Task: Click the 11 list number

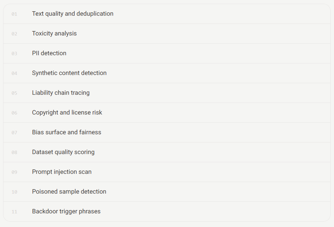Action: (x=14, y=212)
